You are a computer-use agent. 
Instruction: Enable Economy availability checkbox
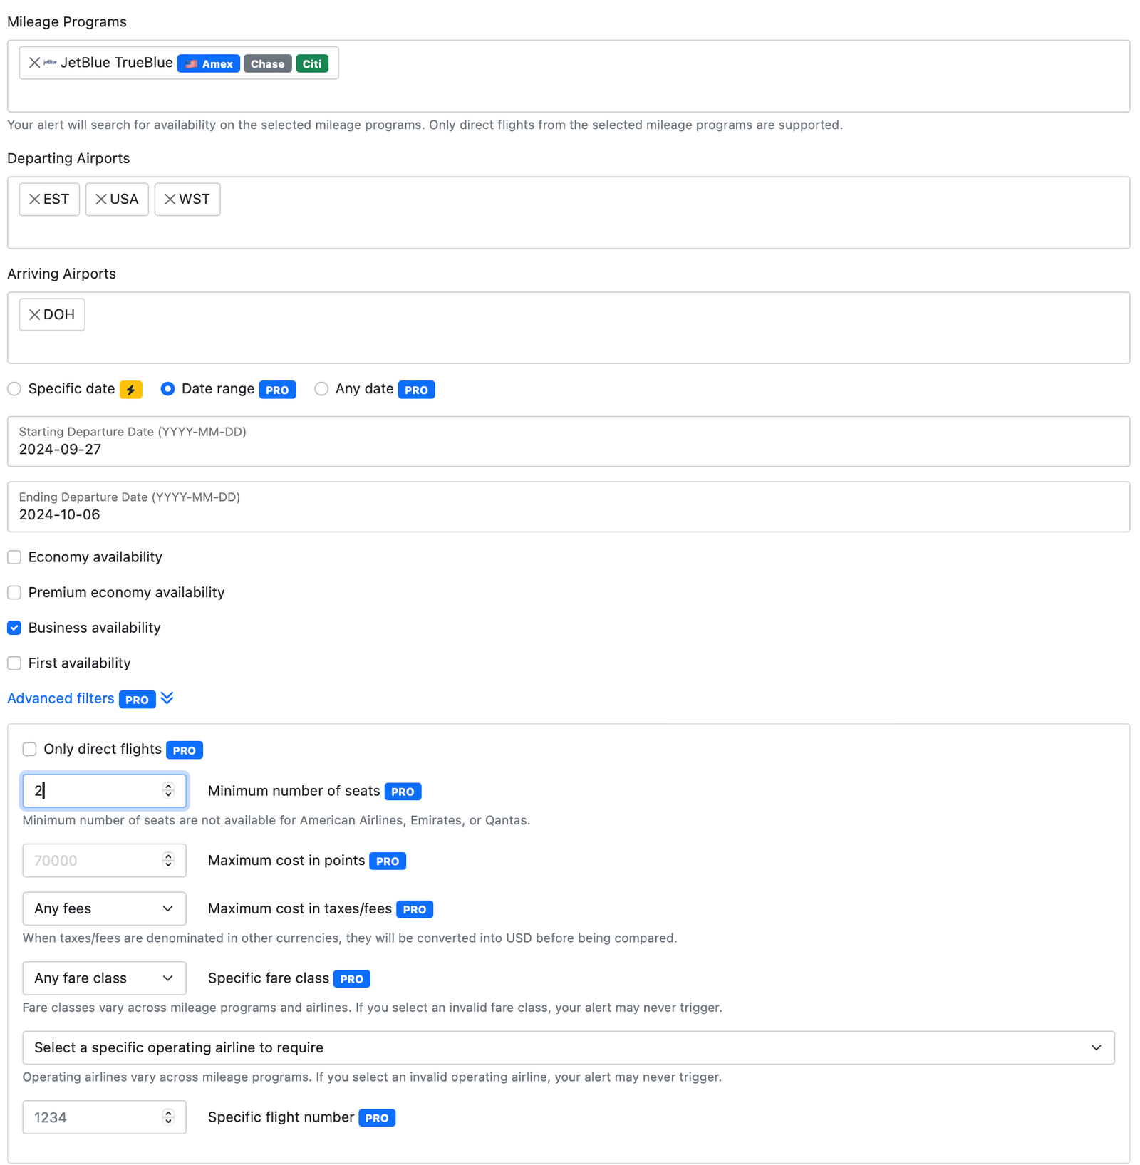tap(14, 557)
